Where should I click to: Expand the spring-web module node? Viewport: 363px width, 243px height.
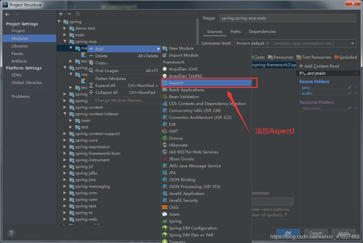point(65,219)
